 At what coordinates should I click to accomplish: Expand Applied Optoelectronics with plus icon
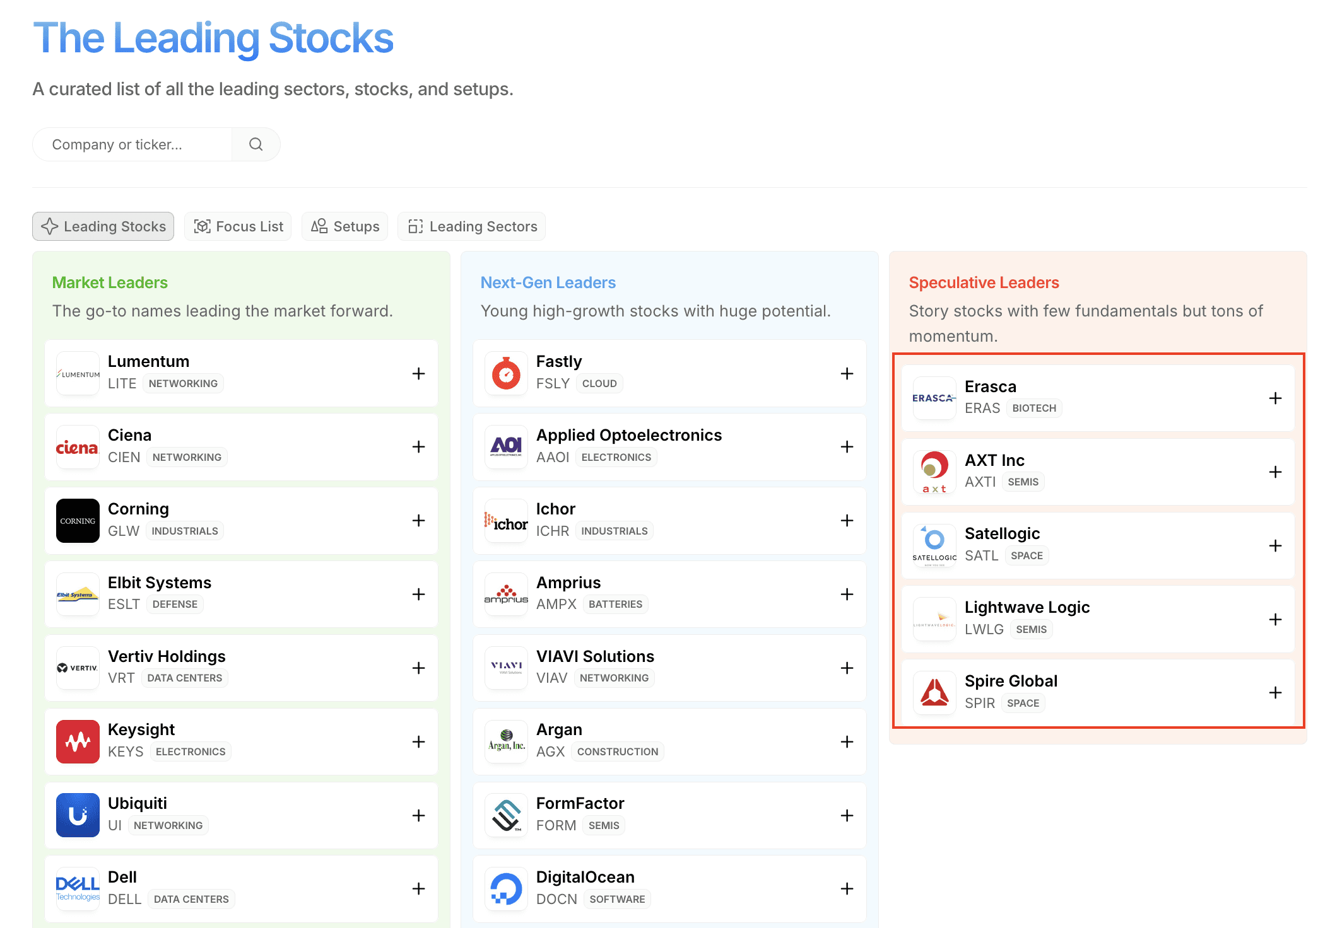pos(847,447)
